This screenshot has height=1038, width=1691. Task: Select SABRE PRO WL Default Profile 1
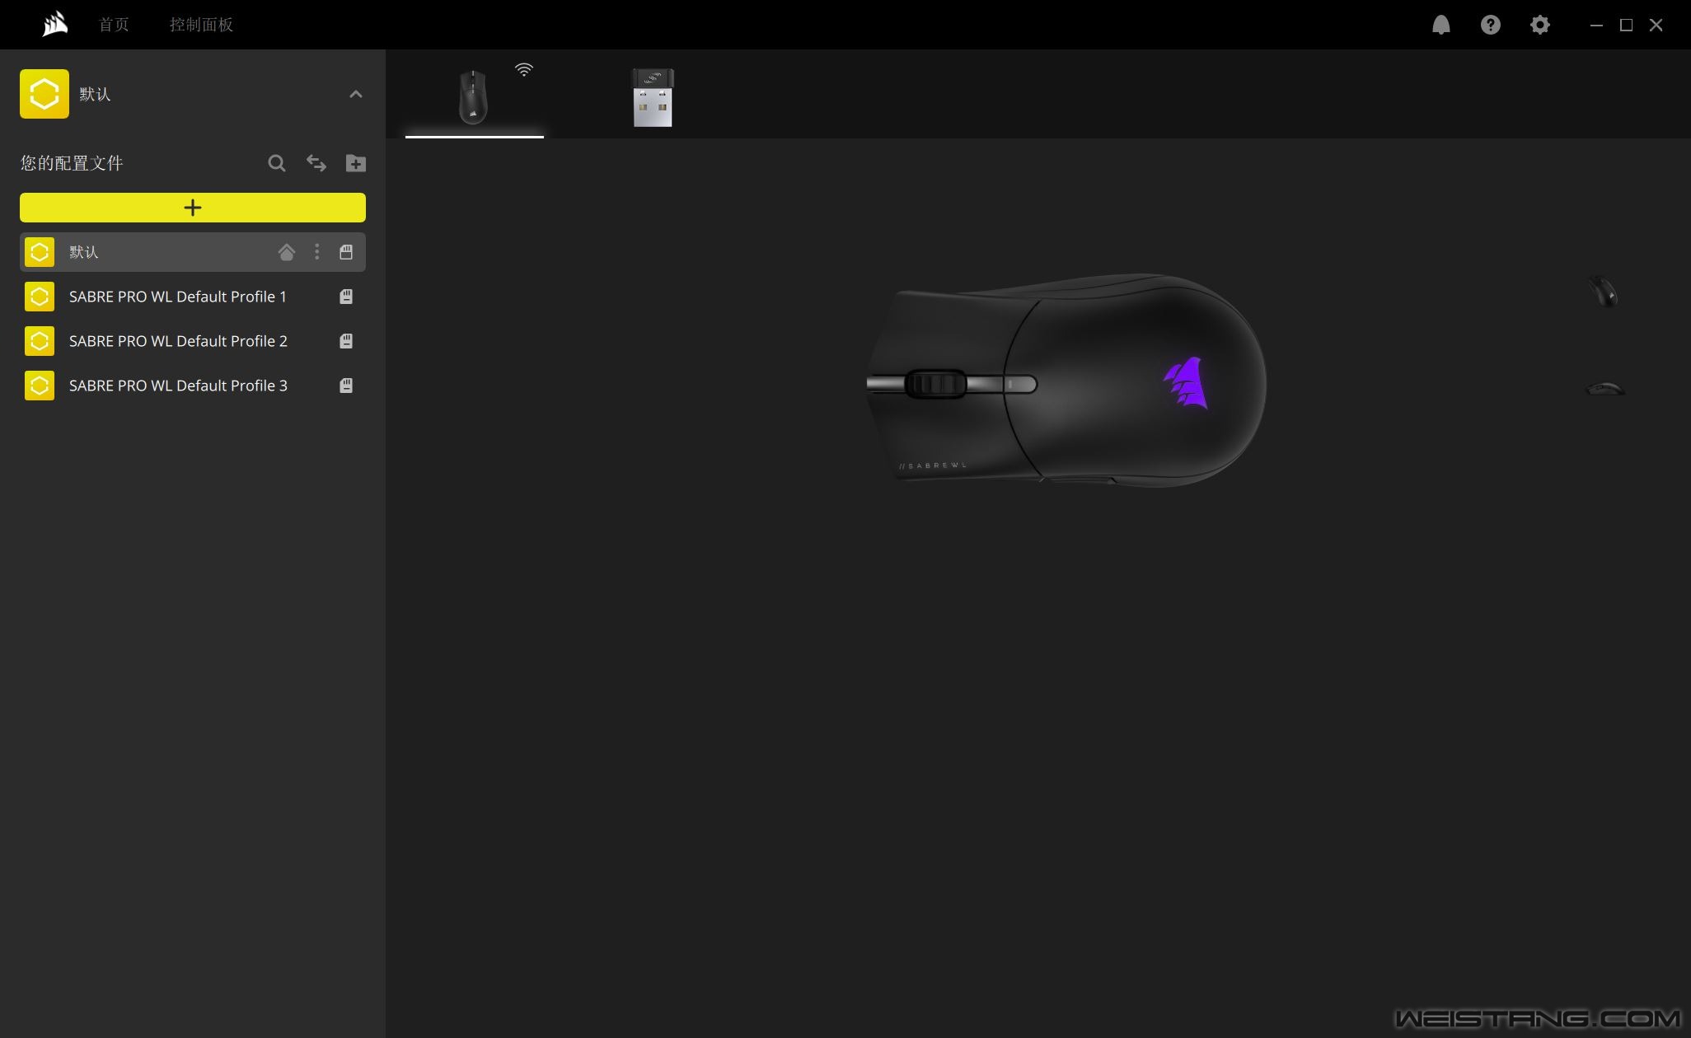pyautogui.click(x=193, y=297)
